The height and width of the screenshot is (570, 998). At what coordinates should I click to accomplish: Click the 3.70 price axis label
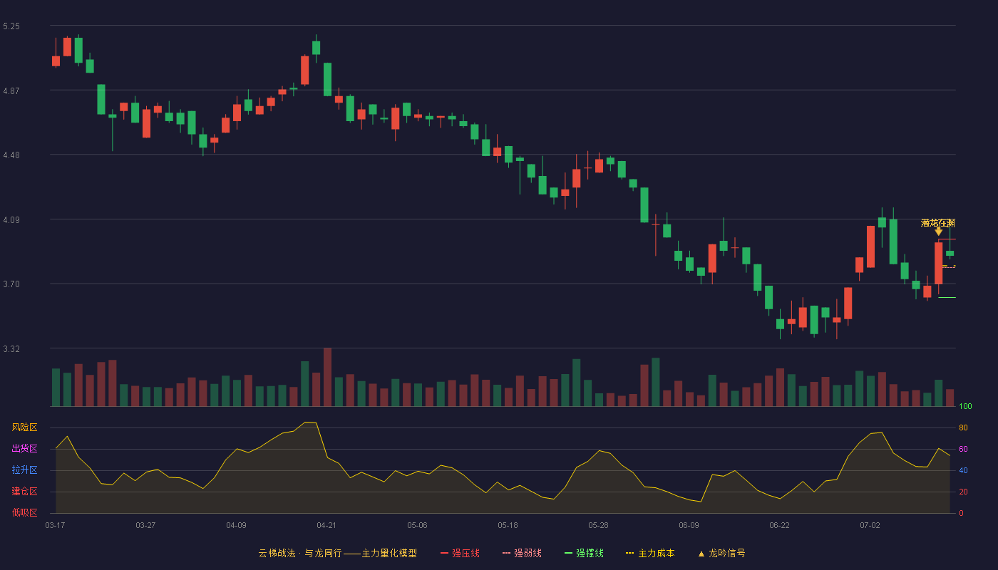11,284
